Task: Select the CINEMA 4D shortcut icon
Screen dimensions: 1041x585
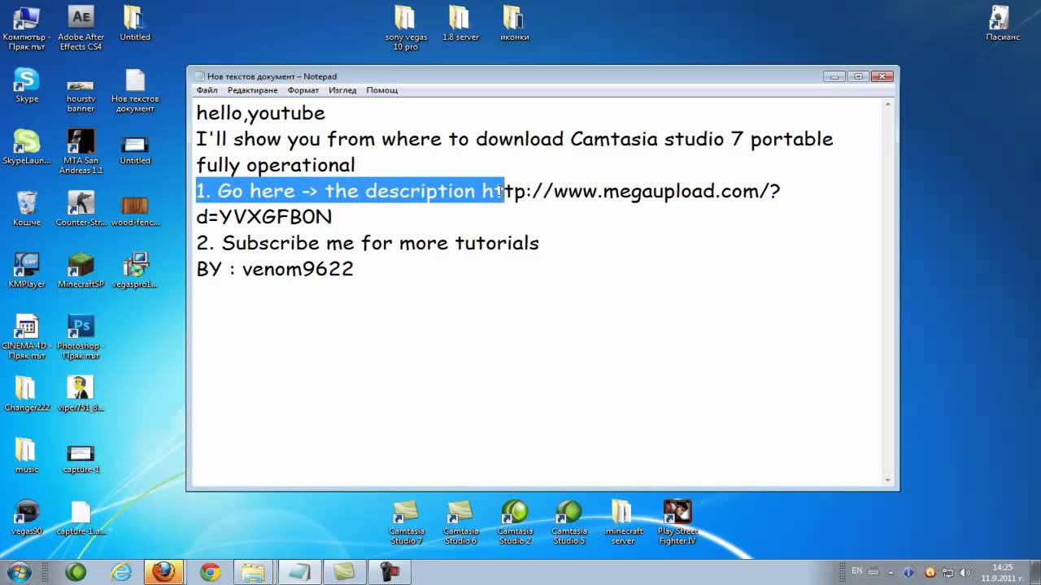Action: click(27, 336)
